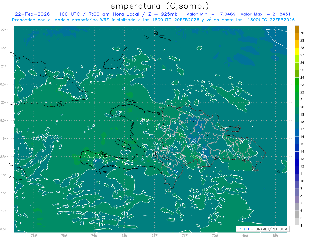
Task: Click the '10' label on the color legend
Action: tap(302, 181)
